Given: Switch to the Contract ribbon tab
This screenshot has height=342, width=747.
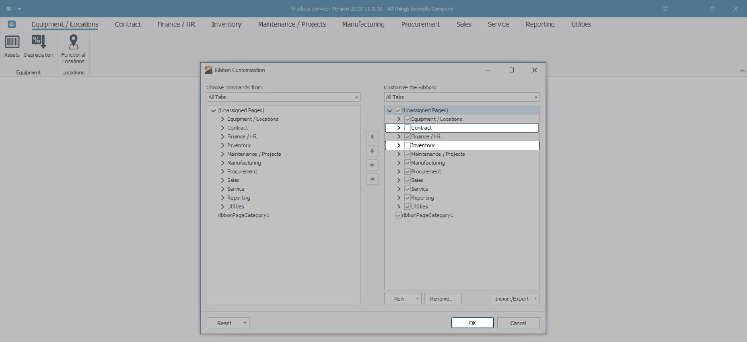Looking at the screenshot, I should [x=128, y=24].
